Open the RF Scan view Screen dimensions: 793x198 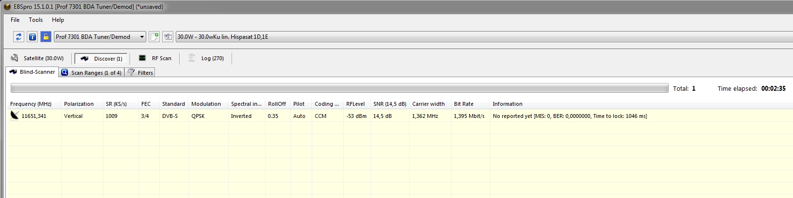click(155, 58)
